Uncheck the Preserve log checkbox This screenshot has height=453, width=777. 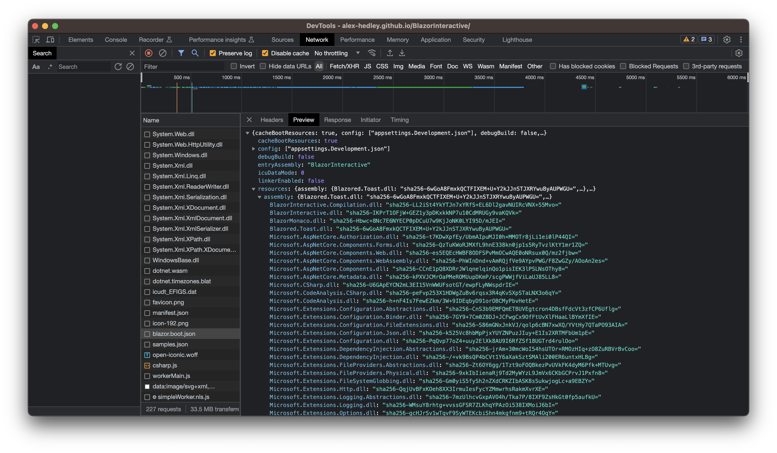coord(213,53)
